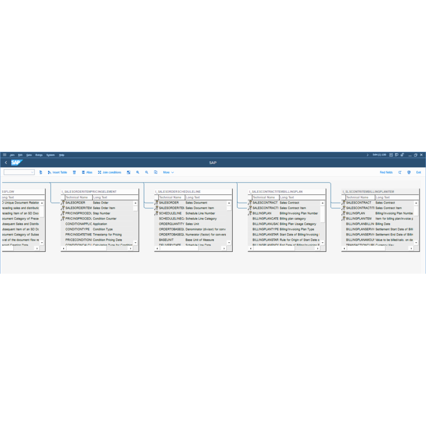The height and width of the screenshot is (426, 426).
Task: Click the Insert Table icon
Action: pyautogui.click(x=58, y=172)
